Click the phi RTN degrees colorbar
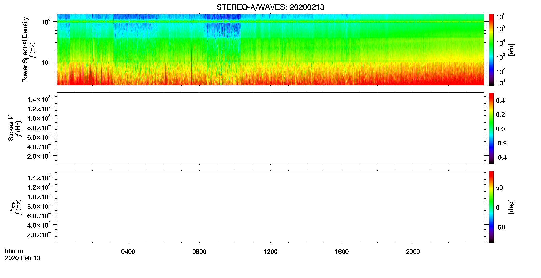The height and width of the screenshot is (278, 541). click(491, 207)
